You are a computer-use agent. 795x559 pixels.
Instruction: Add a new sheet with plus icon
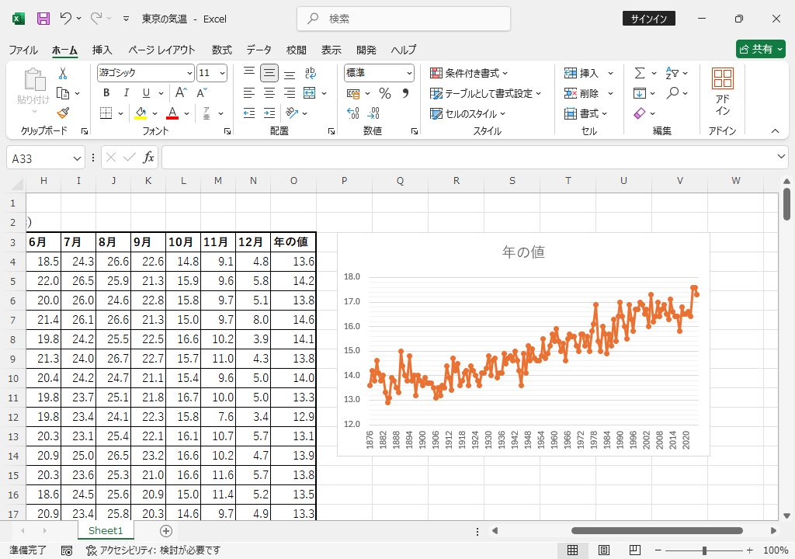(166, 530)
